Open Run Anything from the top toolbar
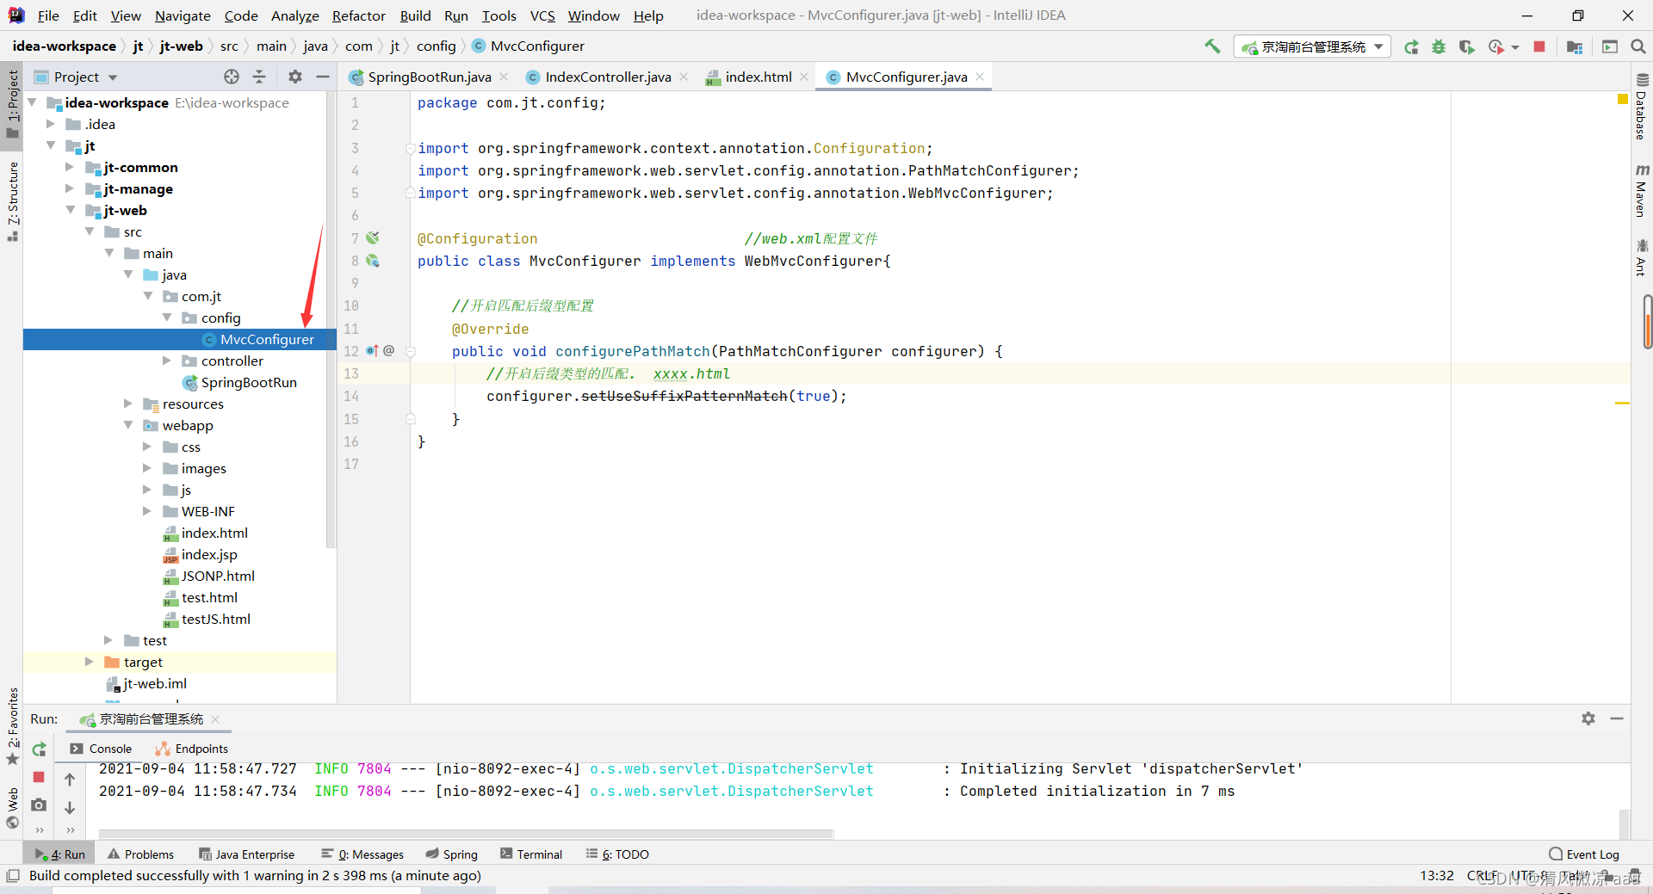 (x=1609, y=46)
